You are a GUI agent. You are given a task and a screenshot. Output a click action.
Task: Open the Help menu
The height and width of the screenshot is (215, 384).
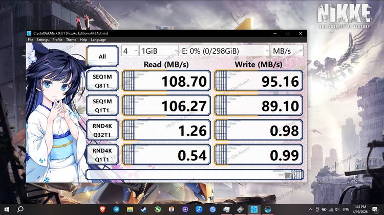coord(83,40)
